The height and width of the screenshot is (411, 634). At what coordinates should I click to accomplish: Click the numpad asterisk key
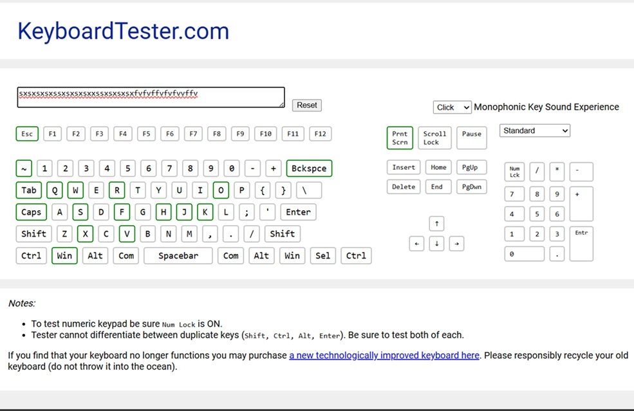[x=557, y=172]
